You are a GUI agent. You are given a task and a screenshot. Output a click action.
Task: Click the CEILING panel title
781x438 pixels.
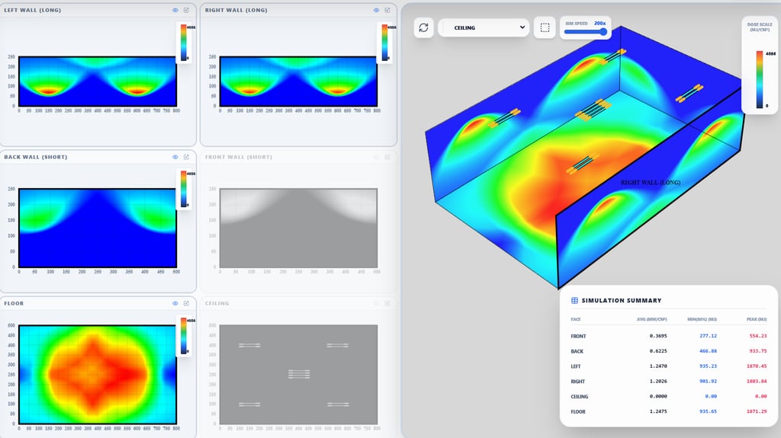click(x=217, y=303)
